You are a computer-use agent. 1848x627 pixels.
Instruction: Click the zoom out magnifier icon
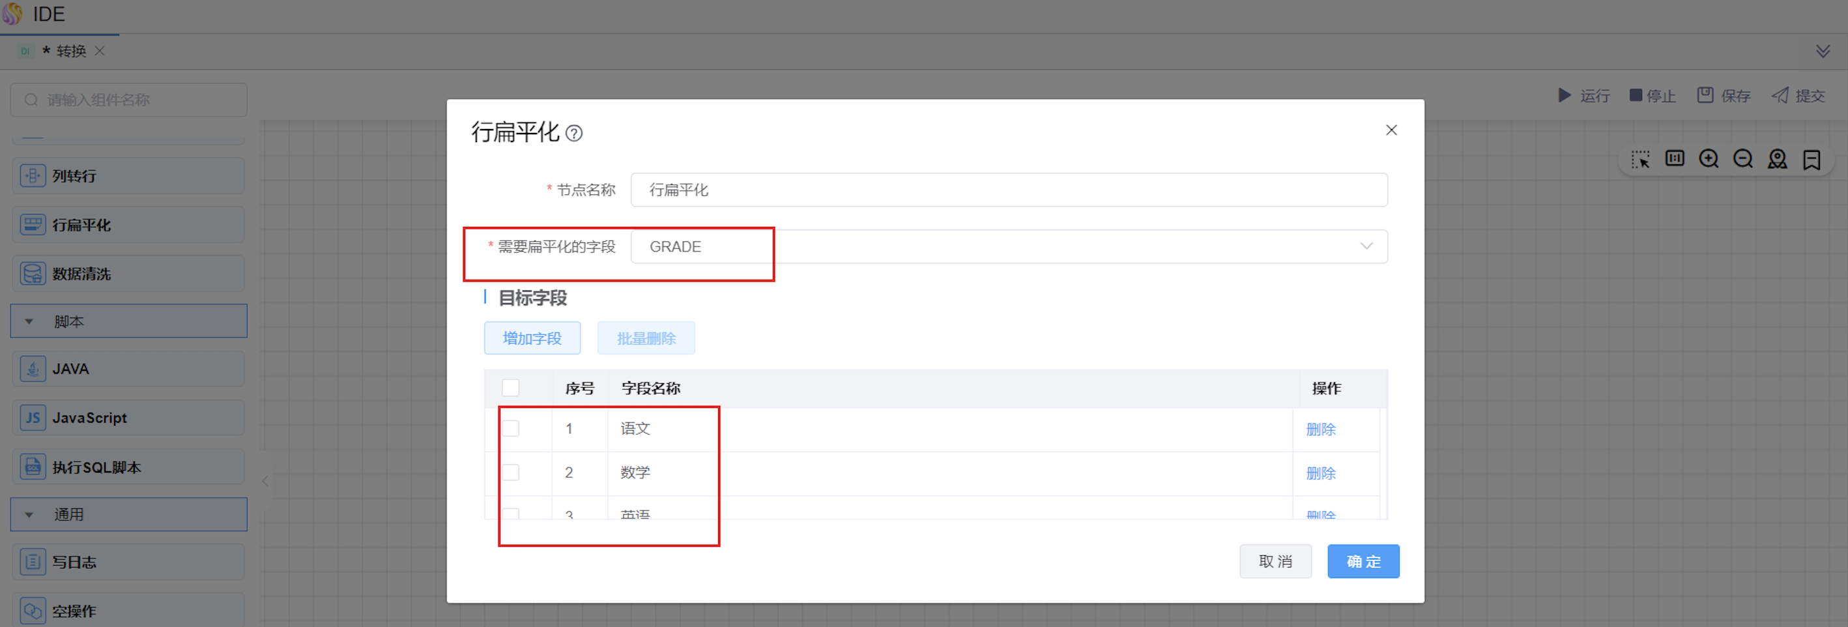tap(1742, 159)
